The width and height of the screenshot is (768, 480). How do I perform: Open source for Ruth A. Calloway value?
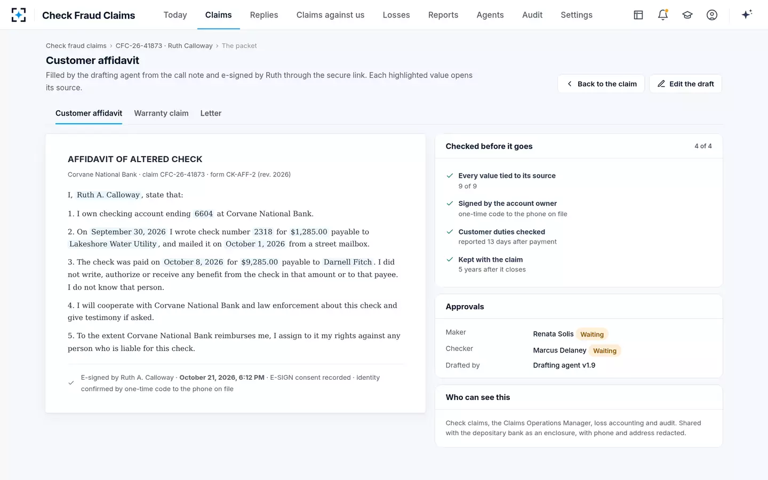point(108,195)
